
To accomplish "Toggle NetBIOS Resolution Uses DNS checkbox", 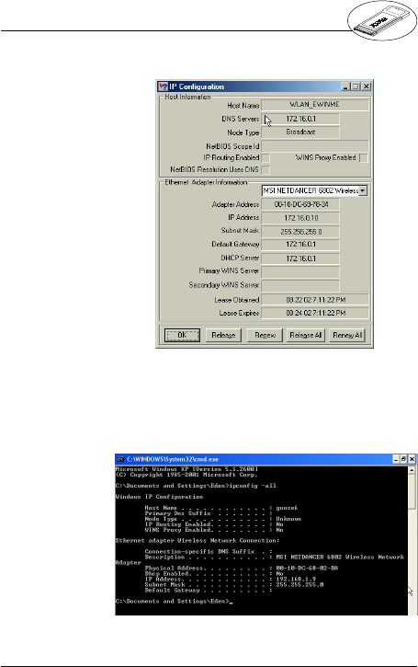I will 265,170.
